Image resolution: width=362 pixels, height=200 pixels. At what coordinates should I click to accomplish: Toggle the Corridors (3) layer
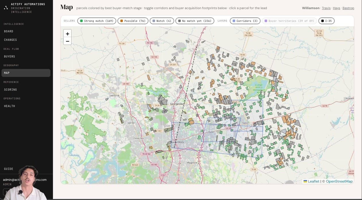(x=245, y=21)
